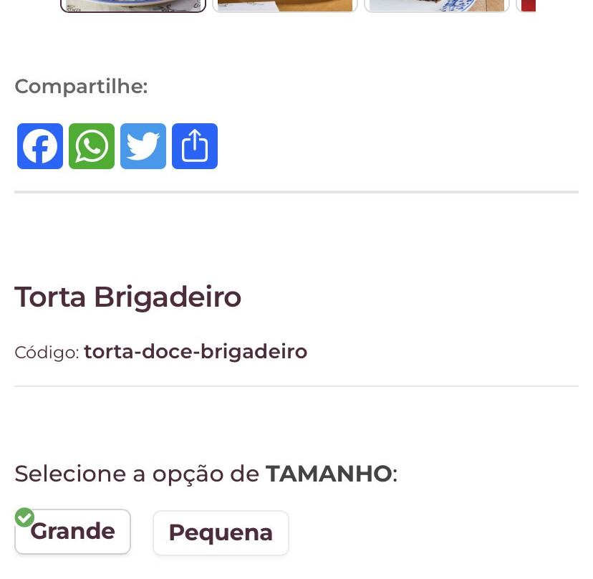Select the Pequena size option
593x579 pixels.
coord(221,533)
